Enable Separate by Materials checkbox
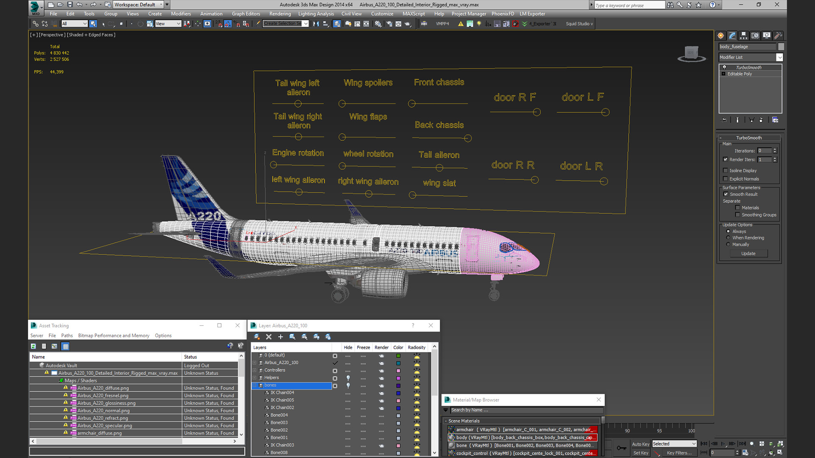The width and height of the screenshot is (815, 458). click(x=738, y=208)
